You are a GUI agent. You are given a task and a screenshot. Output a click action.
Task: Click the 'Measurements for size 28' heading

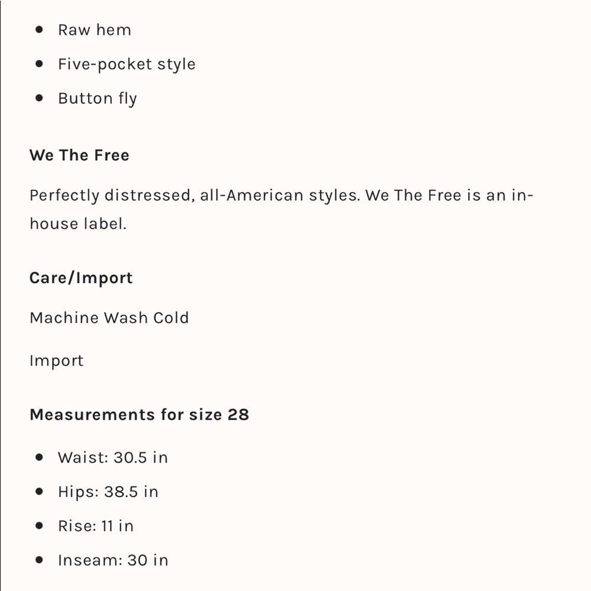point(139,415)
